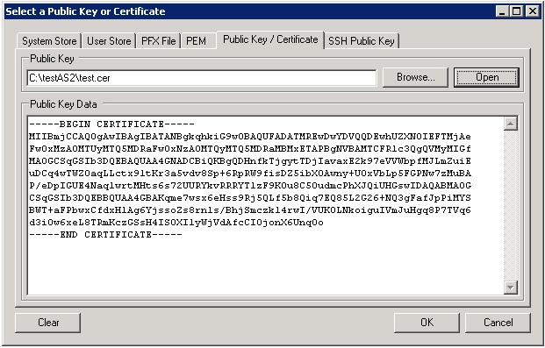Screen dimensions: 545x348
Task: Click the line starting with FwOxMzAOMTUy
Action: click(250, 149)
